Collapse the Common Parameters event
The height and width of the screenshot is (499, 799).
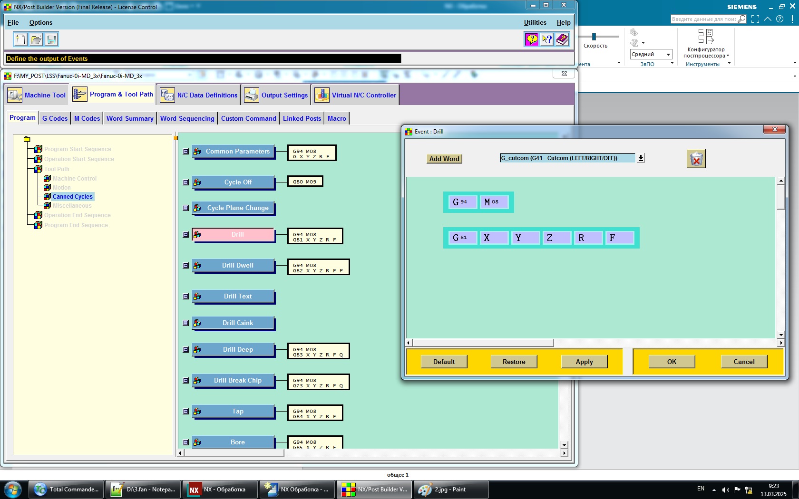click(x=186, y=152)
